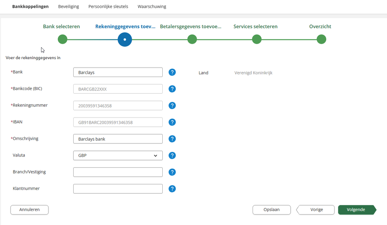Show help for the Valuta dropdown

coord(172,155)
